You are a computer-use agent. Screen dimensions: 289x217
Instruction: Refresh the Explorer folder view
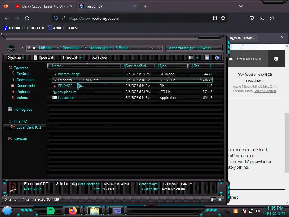158,48
